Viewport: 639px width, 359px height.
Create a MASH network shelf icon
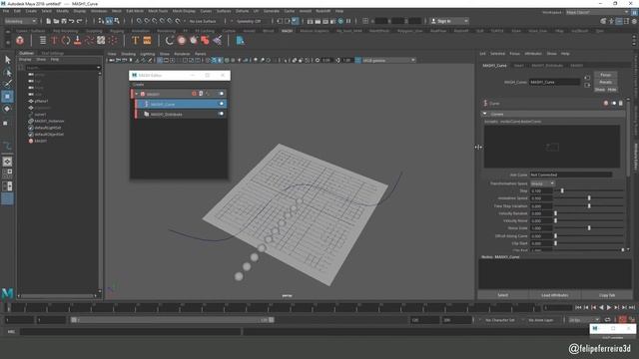coord(20,40)
